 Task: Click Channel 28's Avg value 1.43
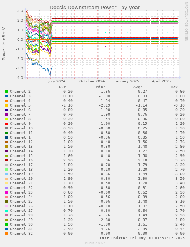[143, 215]
